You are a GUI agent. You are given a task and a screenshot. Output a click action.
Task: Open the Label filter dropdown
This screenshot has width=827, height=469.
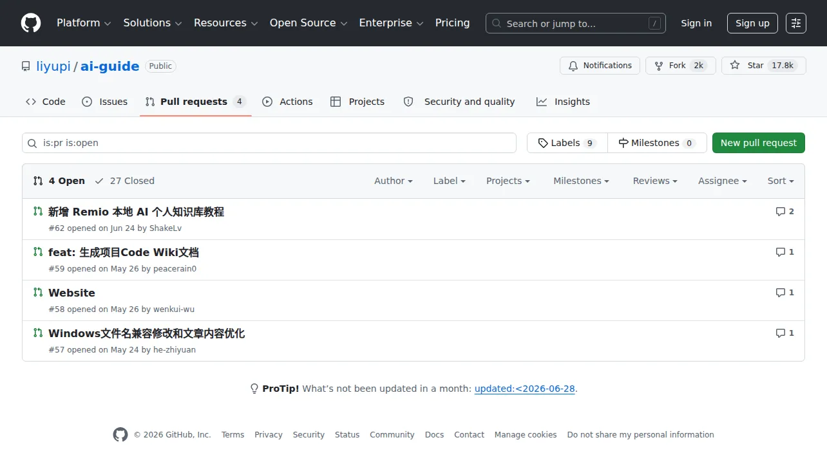point(450,181)
